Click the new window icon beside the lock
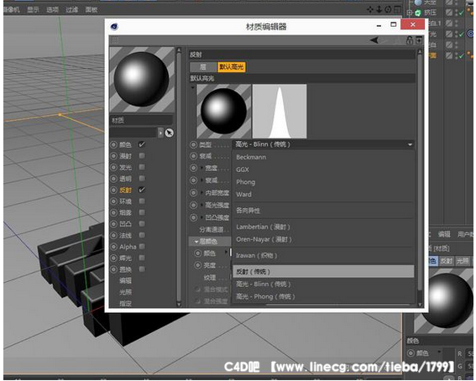The height and width of the screenshot is (381, 476). 419,40
